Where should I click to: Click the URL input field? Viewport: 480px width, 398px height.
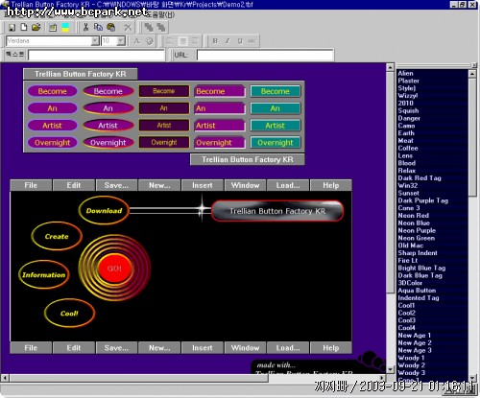tap(265, 55)
